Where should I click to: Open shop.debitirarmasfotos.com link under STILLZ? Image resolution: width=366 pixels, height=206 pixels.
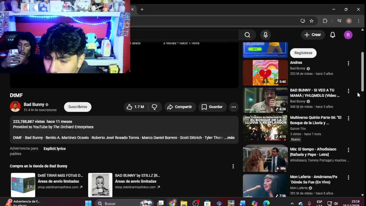point(137,187)
